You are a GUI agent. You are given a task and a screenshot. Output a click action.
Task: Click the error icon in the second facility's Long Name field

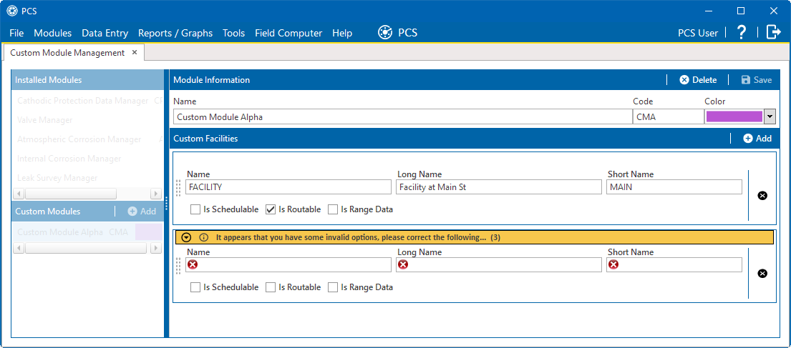click(402, 264)
